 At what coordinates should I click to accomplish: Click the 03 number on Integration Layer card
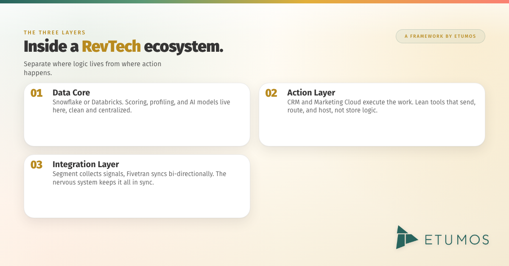tap(36, 165)
